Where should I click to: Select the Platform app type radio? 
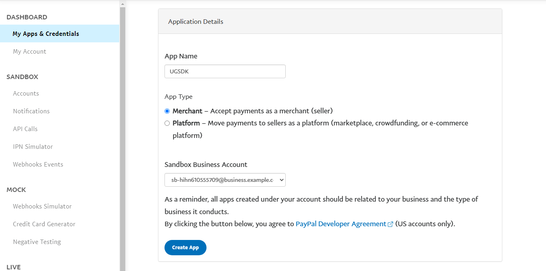tap(167, 123)
